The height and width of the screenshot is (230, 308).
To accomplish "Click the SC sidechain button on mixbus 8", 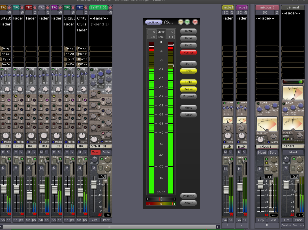I will click(265, 12).
